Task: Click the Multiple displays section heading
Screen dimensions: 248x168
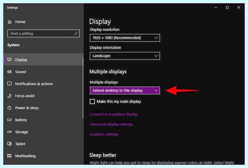Action: point(108,72)
